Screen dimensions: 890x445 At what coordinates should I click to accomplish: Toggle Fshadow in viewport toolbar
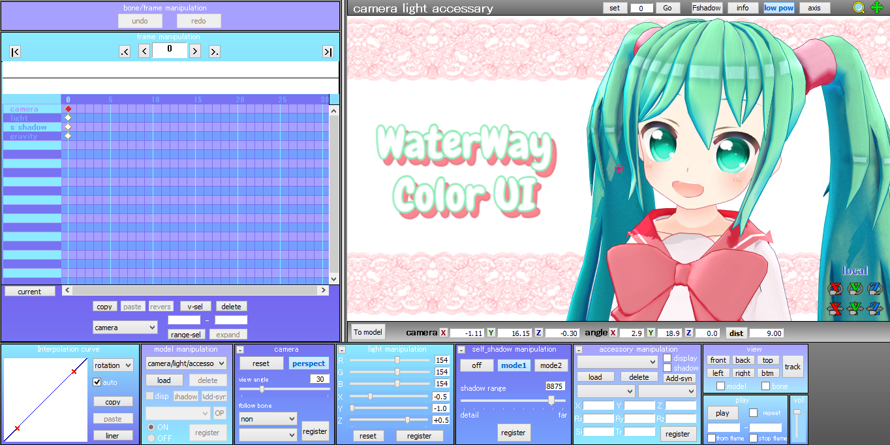(x=707, y=8)
